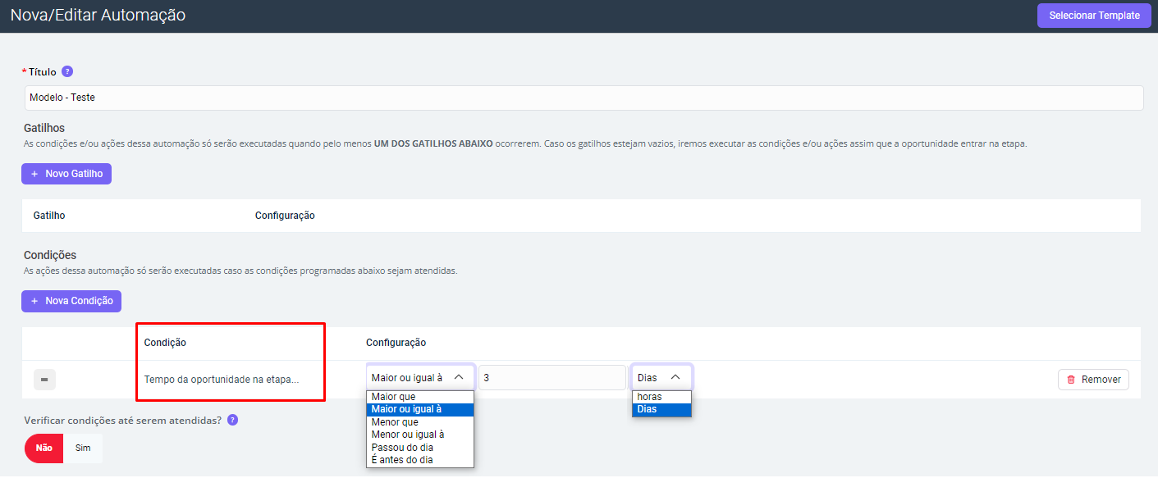Click the minus icon in condition row
This screenshot has height=478, width=1158.
pos(44,380)
